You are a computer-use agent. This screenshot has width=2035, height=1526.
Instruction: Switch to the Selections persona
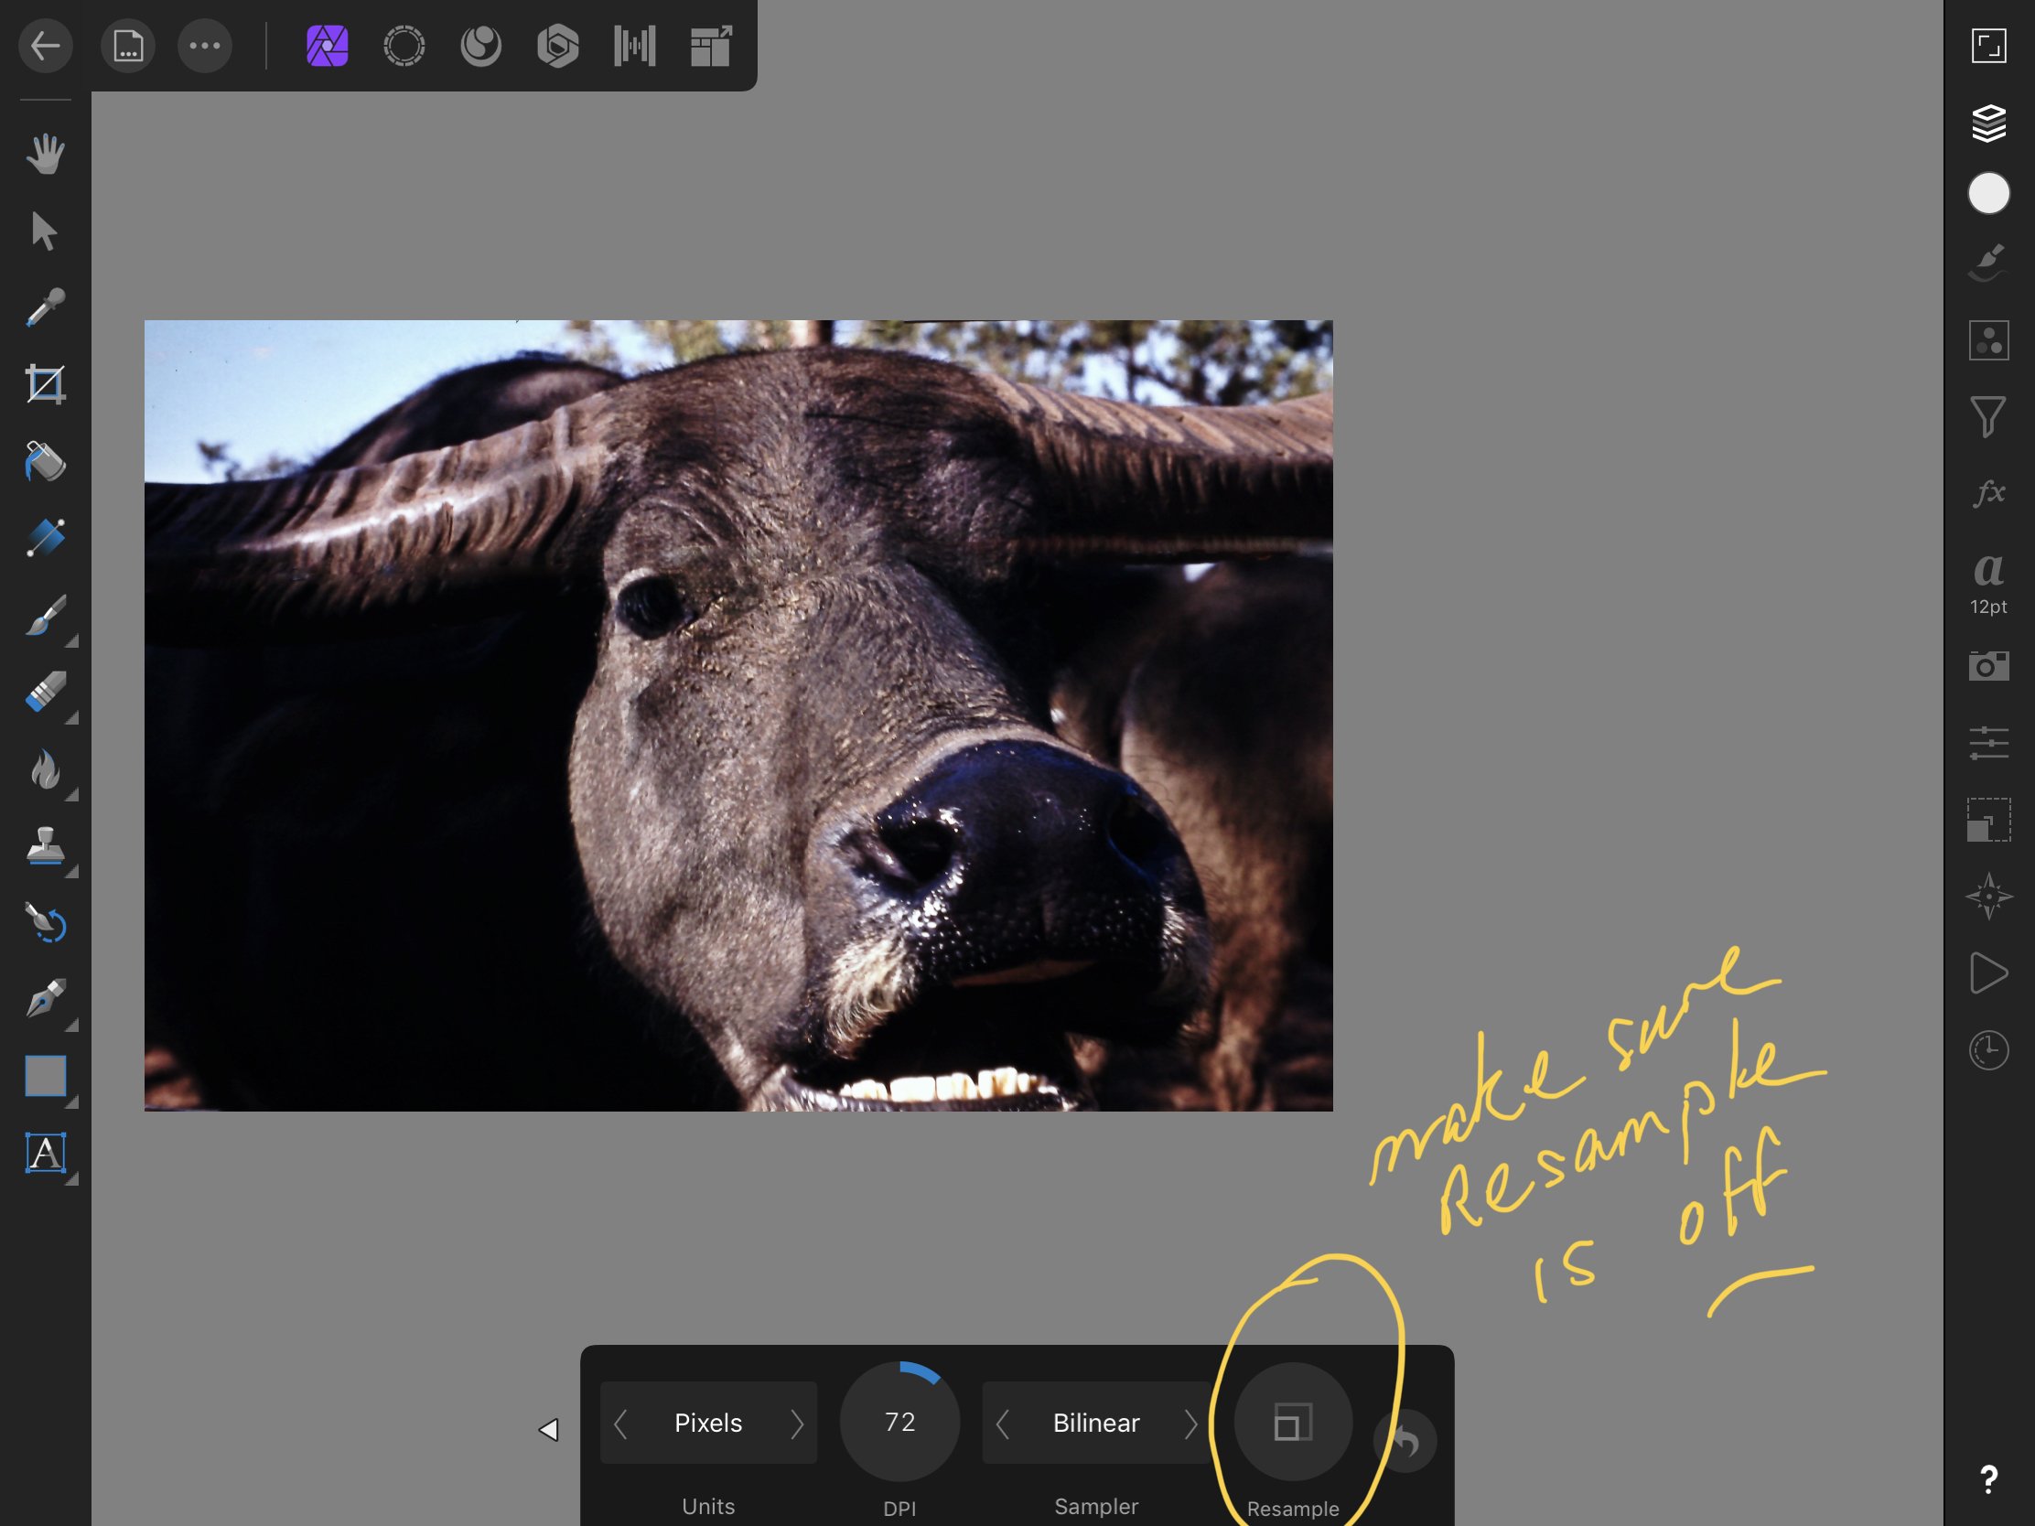click(404, 45)
